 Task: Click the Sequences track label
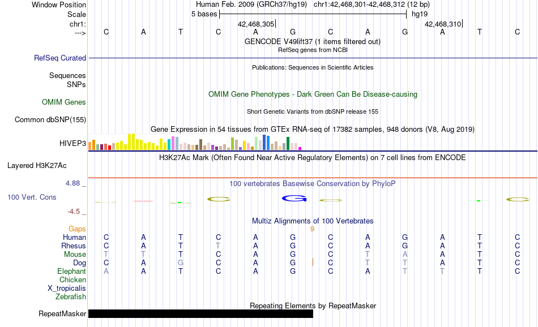point(67,75)
